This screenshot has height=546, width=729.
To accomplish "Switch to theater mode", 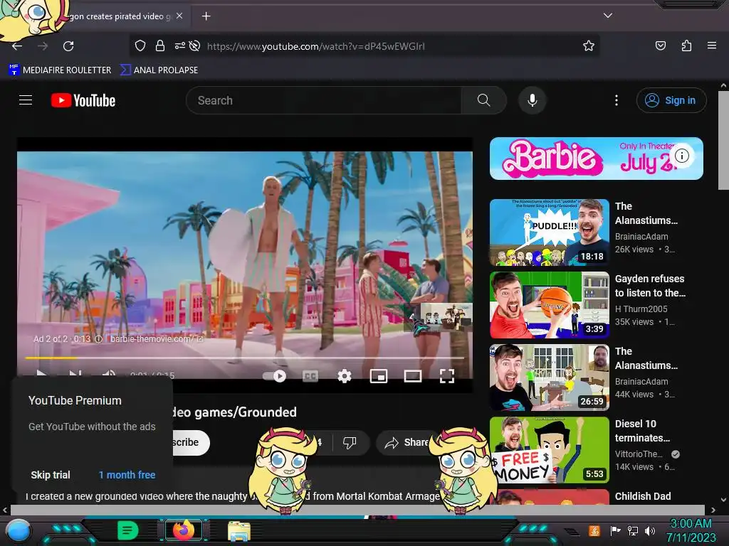I will pyautogui.click(x=413, y=376).
